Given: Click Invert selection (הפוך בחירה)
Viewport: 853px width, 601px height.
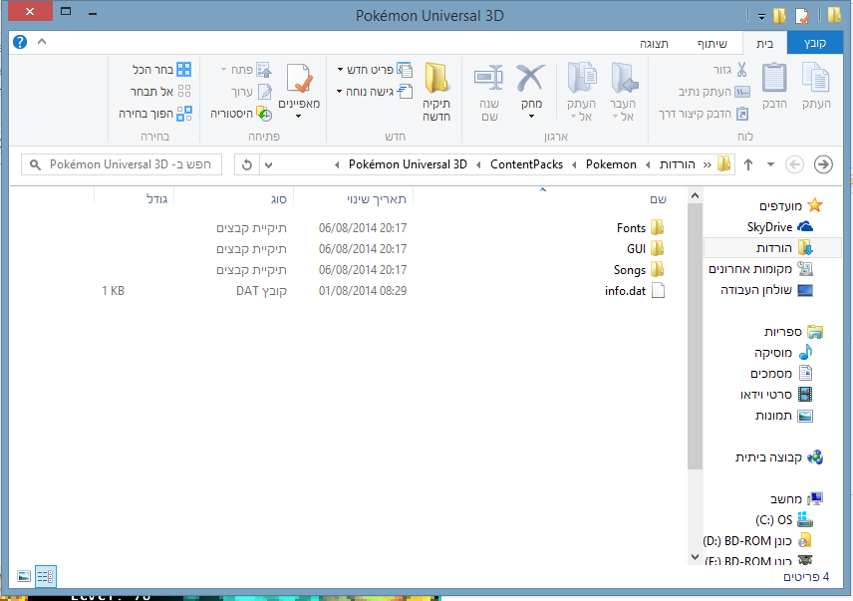Looking at the screenshot, I should click(x=155, y=114).
